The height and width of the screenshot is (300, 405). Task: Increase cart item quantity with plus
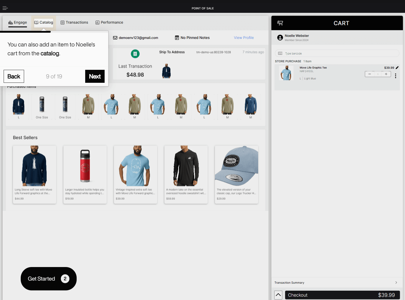point(386,74)
